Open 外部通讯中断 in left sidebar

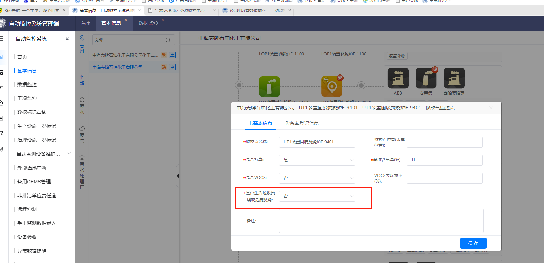point(32,168)
